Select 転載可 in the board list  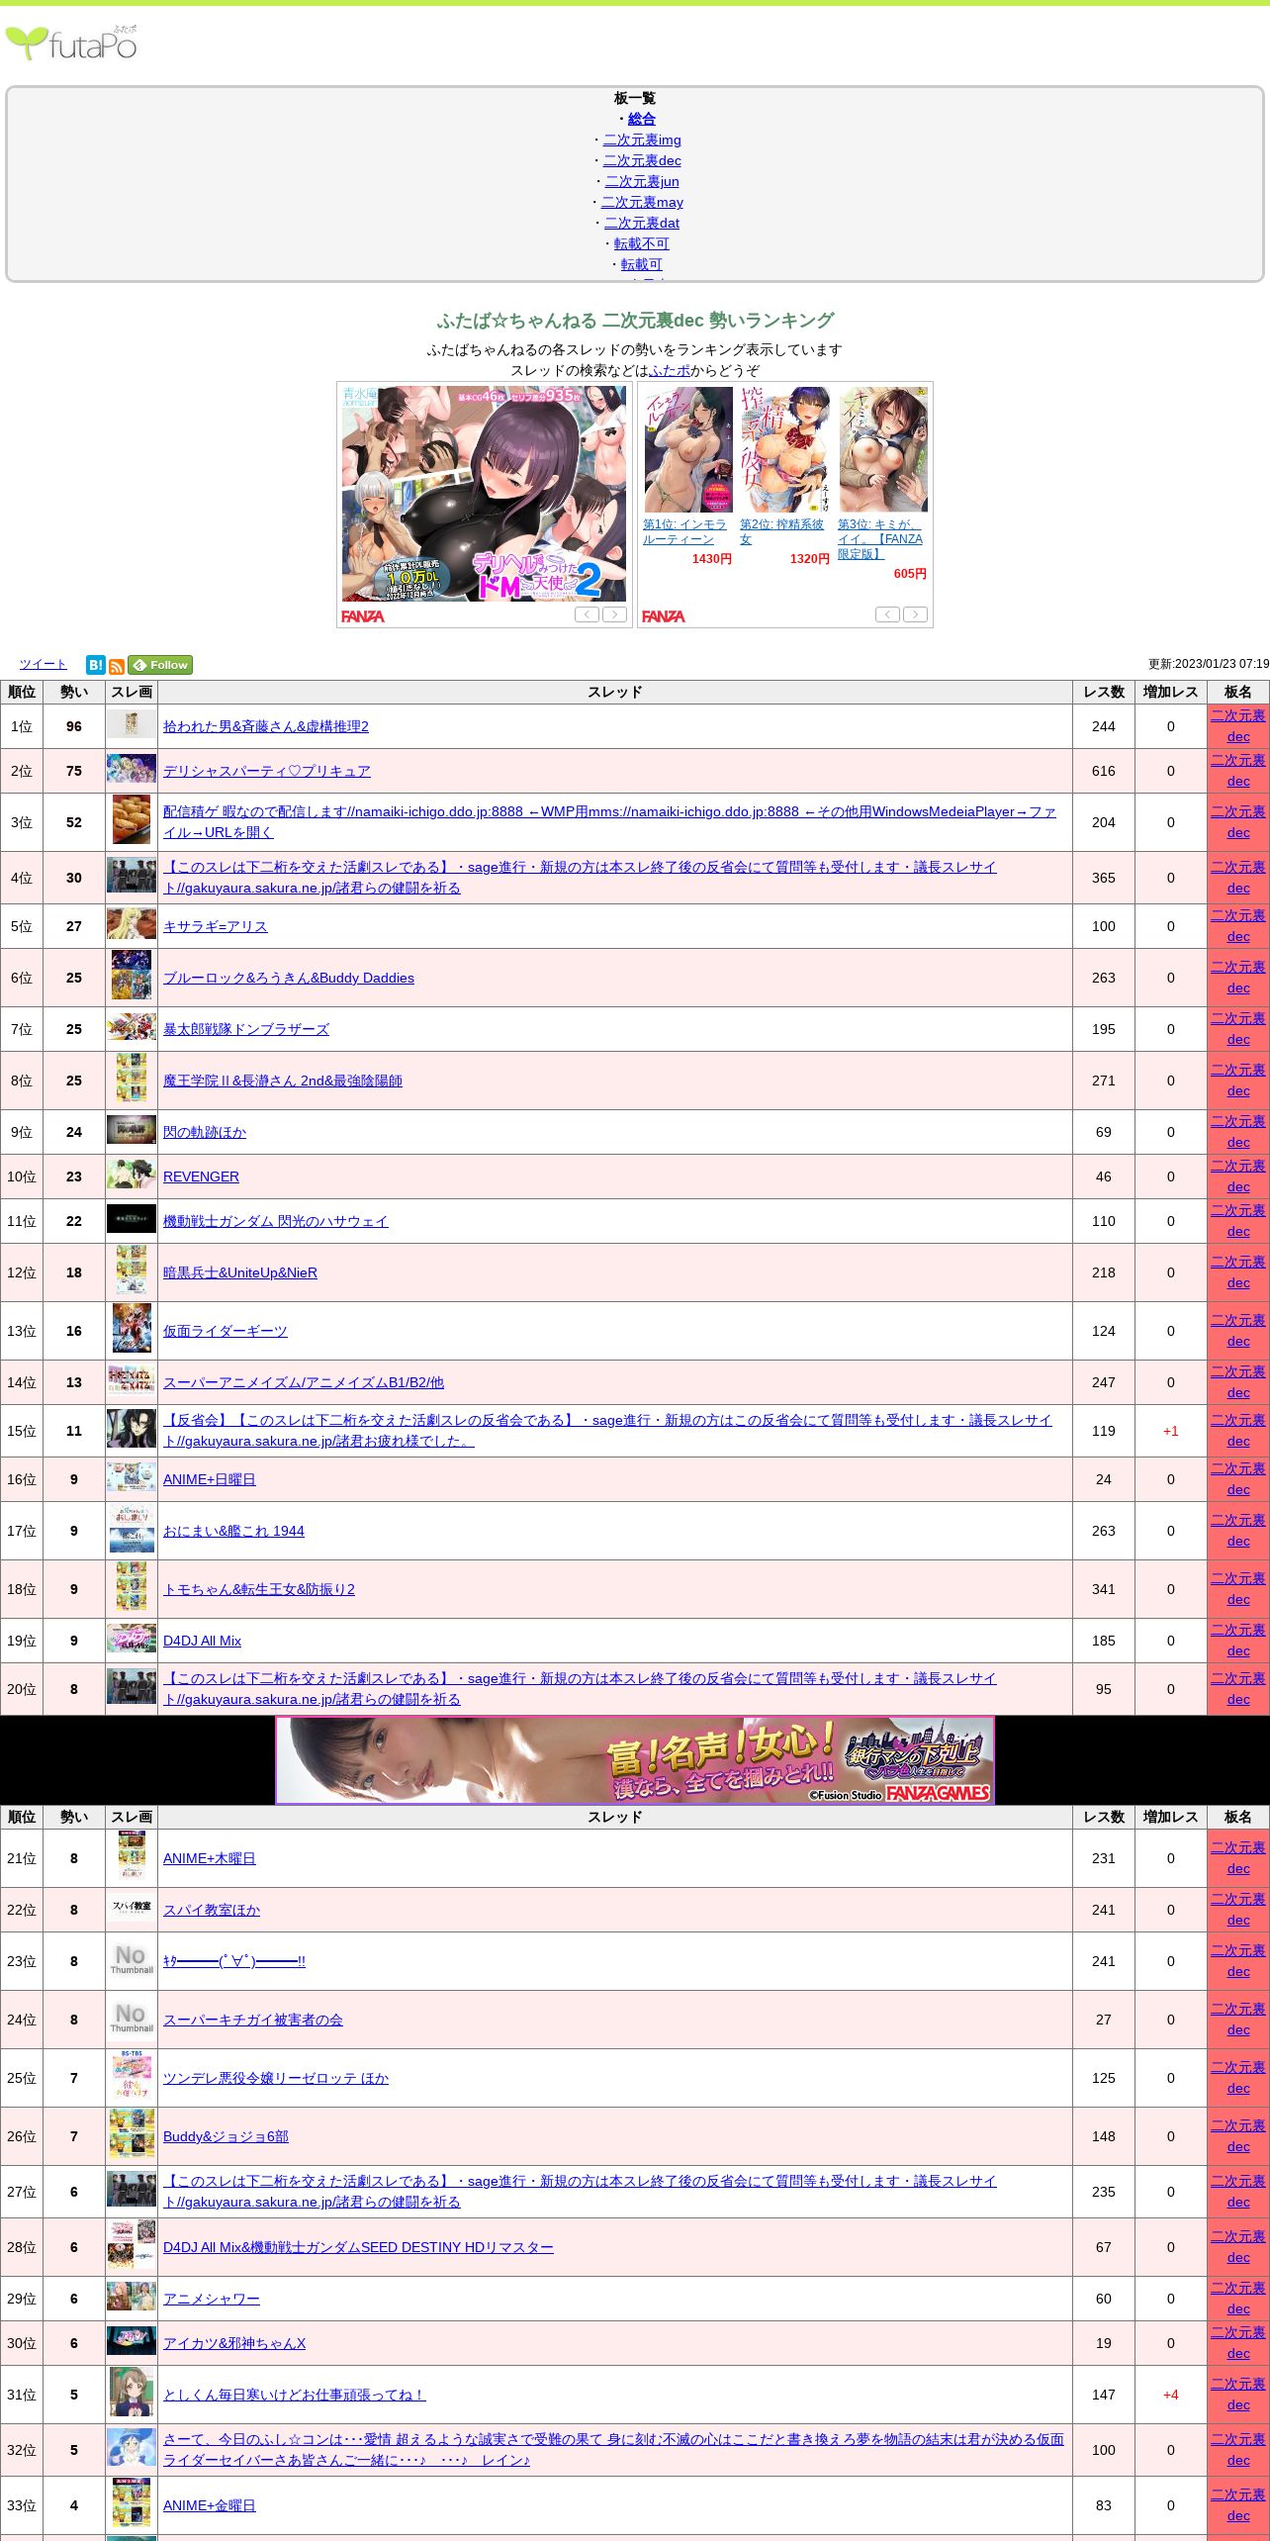[x=641, y=264]
